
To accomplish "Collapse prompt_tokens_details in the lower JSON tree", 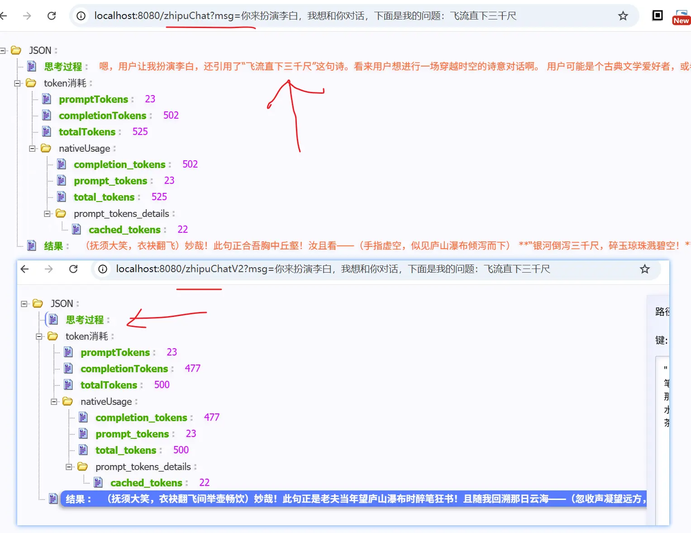I will coord(69,467).
